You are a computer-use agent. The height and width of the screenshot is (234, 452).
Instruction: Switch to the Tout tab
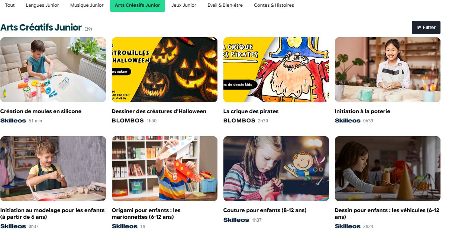pyautogui.click(x=10, y=5)
